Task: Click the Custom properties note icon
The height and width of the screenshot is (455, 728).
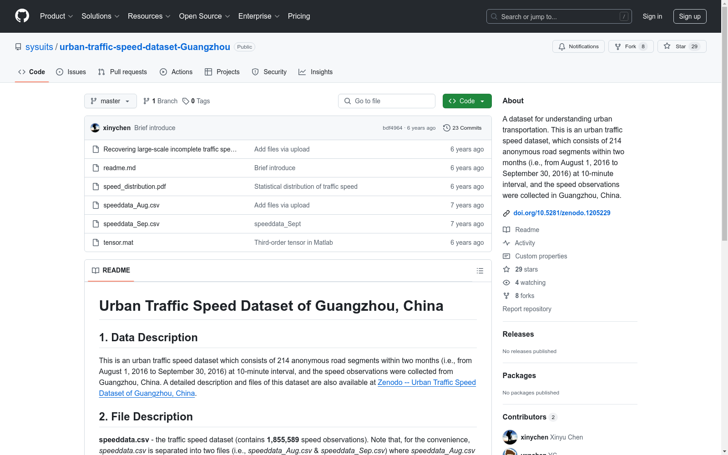Action: click(x=506, y=256)
